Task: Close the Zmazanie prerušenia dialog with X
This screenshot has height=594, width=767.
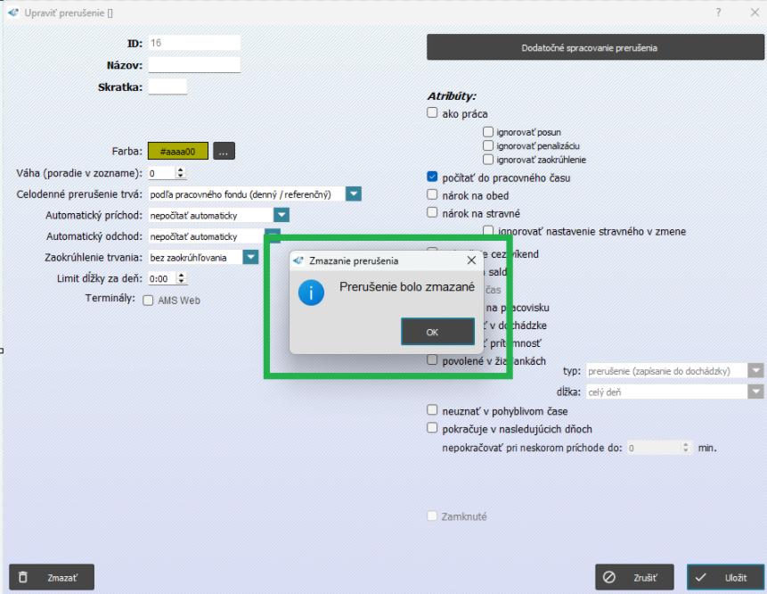Action: pos(471,261)
